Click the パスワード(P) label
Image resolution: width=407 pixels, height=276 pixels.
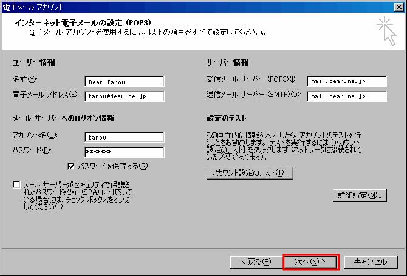[x=32, y=150]
